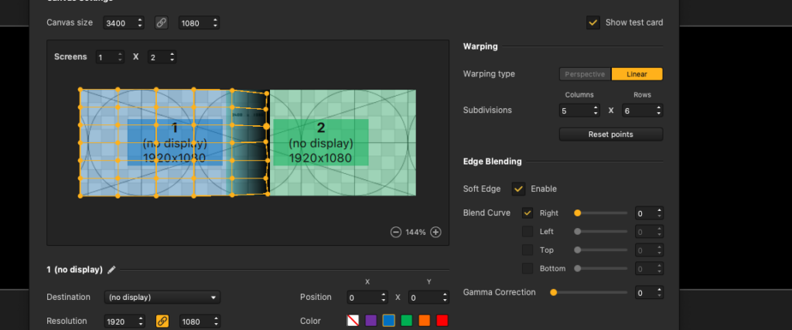
Task: Click the pencil icon to rename screen 1
Action: pos(111,270)
